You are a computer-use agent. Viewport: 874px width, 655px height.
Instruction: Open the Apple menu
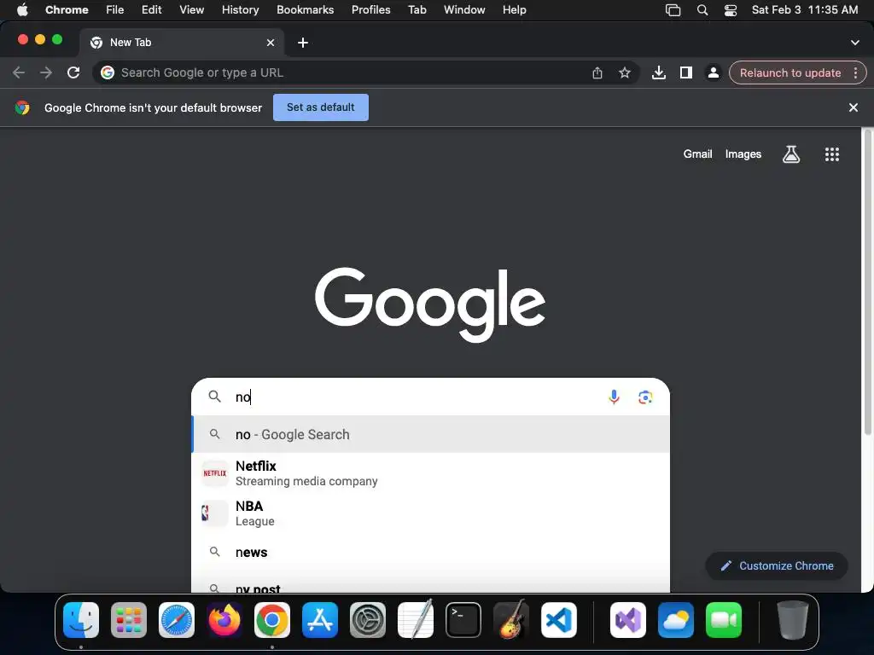(22, 10)
